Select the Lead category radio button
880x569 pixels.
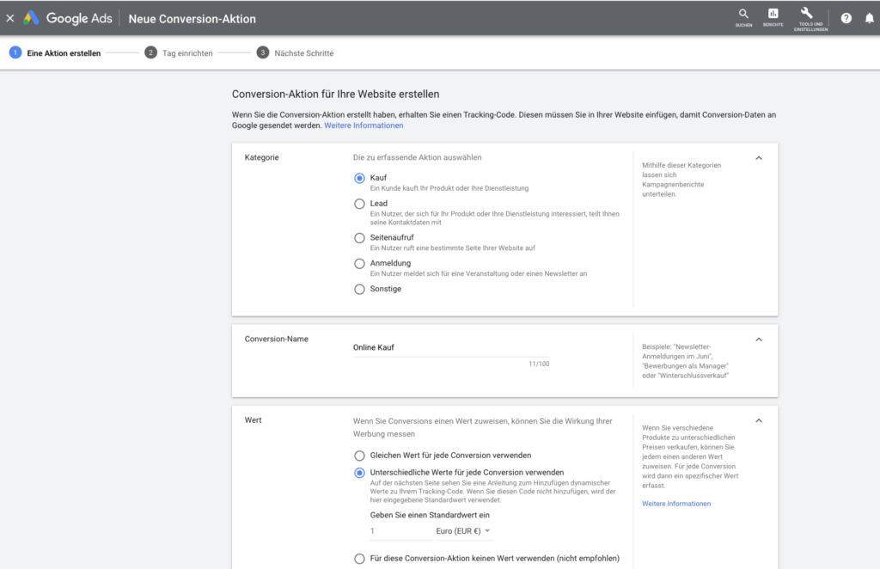pyautogui.click(x=359, y=204)
